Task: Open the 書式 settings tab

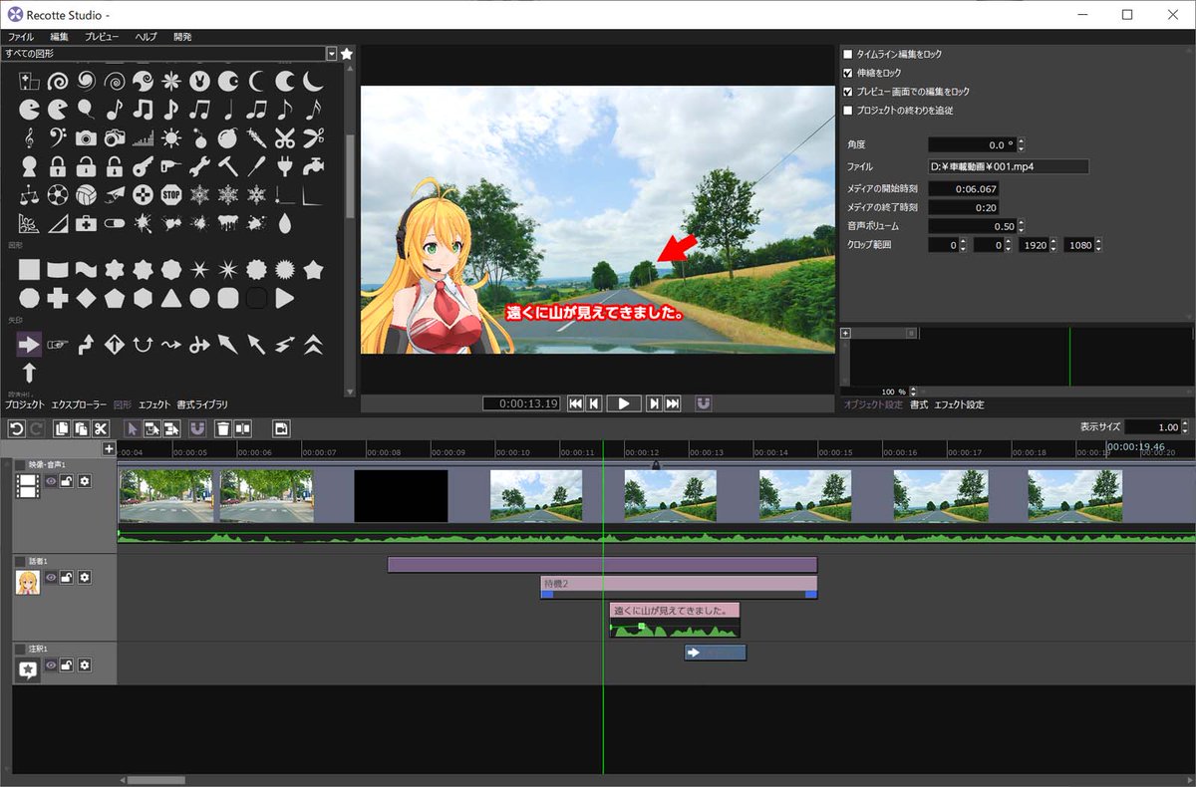Action: coord(919,404)
